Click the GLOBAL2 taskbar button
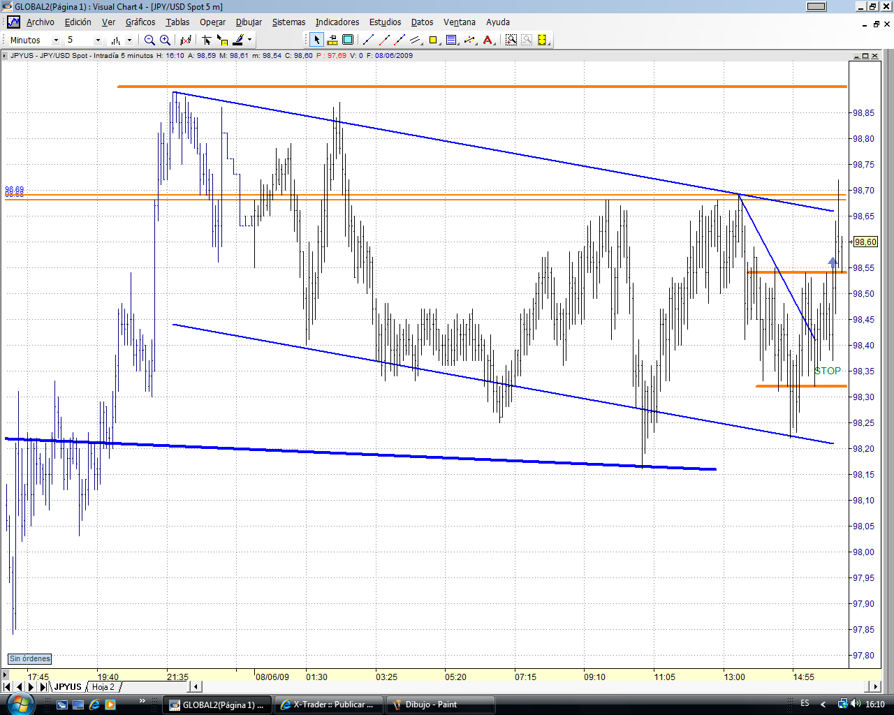The image size is (894, 715). 217,705
